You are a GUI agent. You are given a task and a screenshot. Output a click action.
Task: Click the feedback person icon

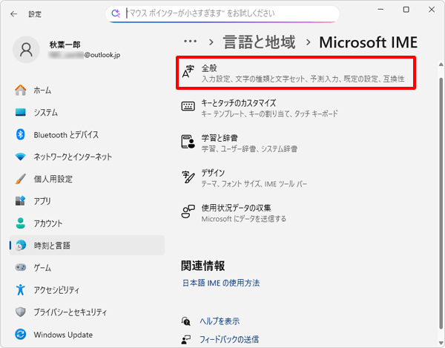click(186, 339)
